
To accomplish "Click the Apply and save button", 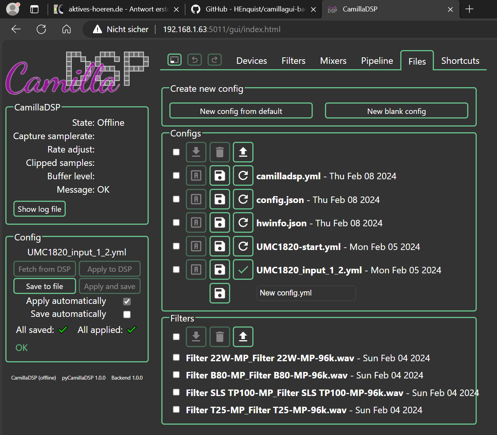I will pos(110,286).
